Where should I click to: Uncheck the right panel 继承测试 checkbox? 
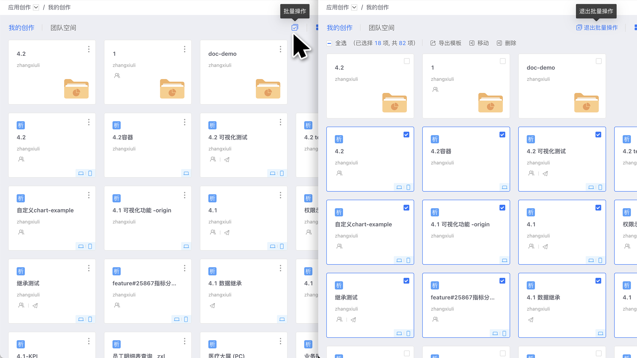406,281
